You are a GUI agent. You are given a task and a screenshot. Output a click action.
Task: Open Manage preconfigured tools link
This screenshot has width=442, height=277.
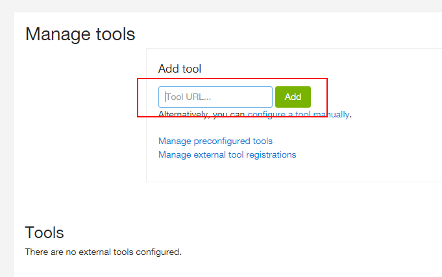215,141
